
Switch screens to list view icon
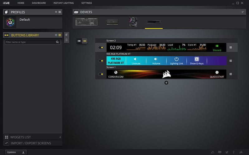point(85,41)
